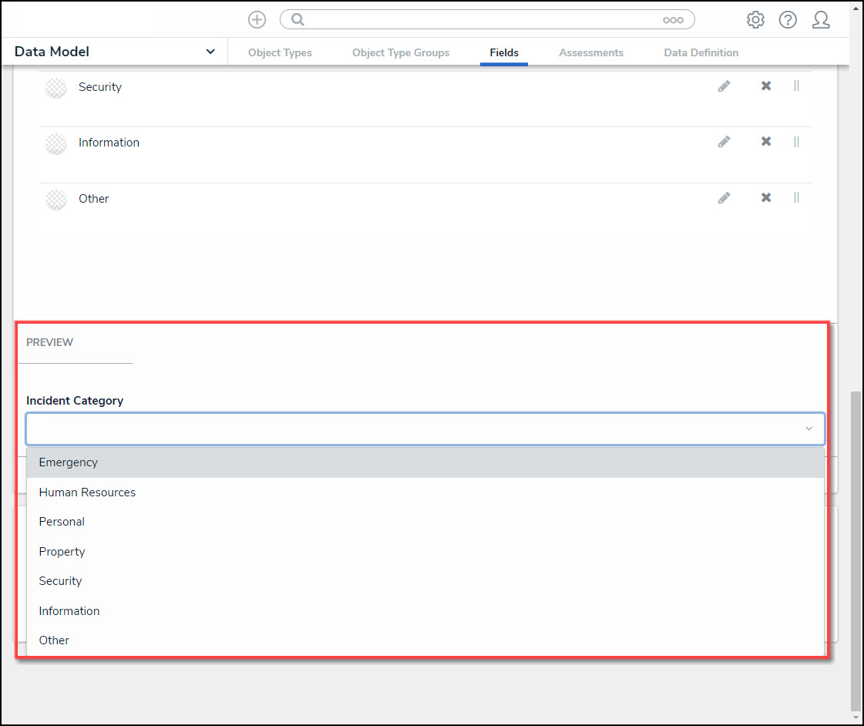Screen dimensions: 864x726
Task: Open the settings gear icon
Action: click(x=755, y=20)
